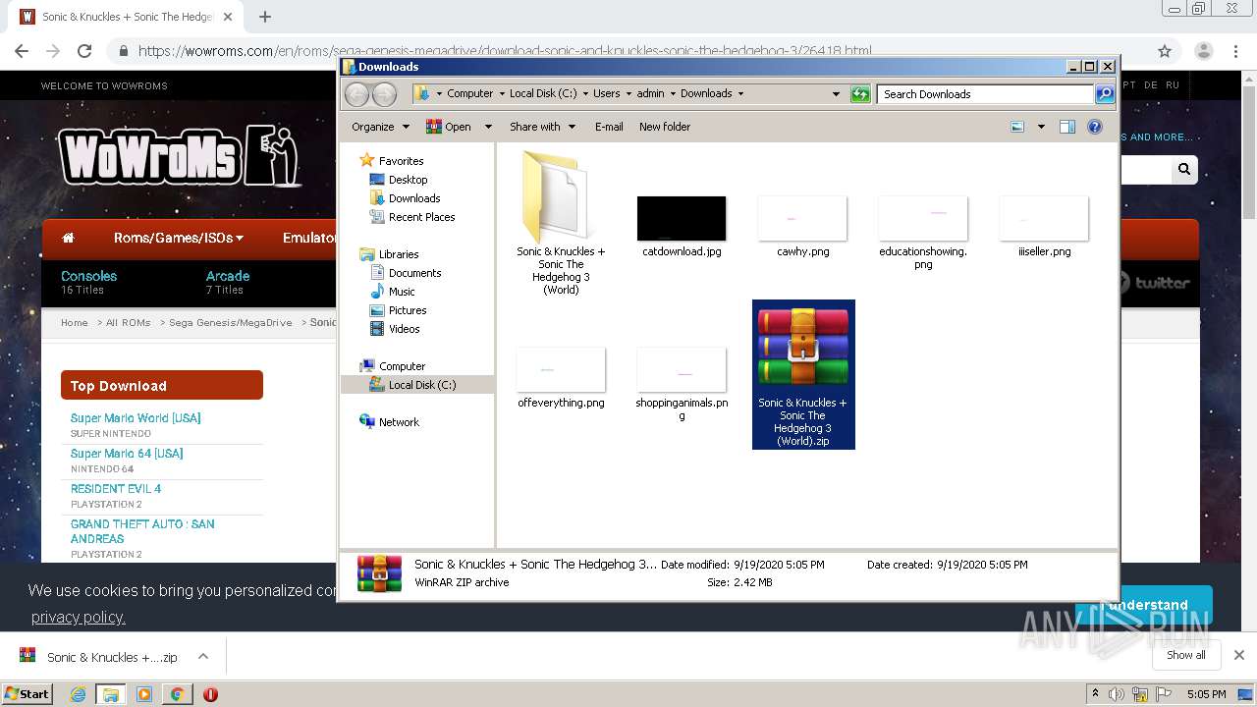
Task: Click Show all downloads button
Action: 1185,655
